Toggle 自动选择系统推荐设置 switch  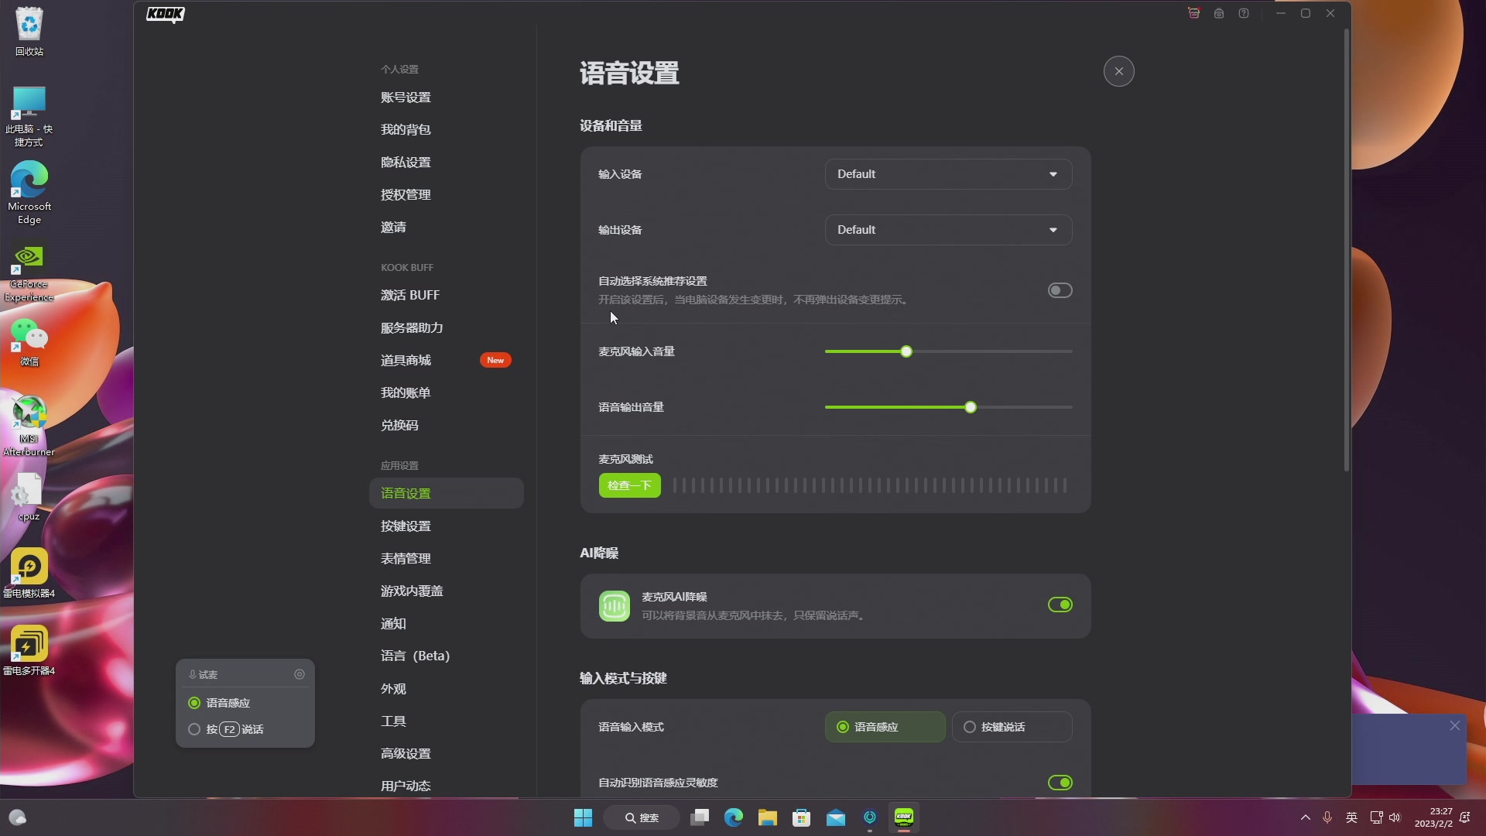pyautogui.click(x=1060, y=290)
